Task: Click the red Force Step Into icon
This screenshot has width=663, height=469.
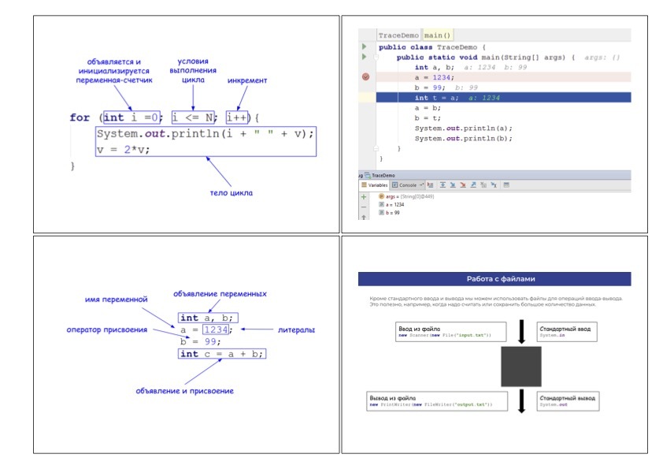Action: click(463, 185)
